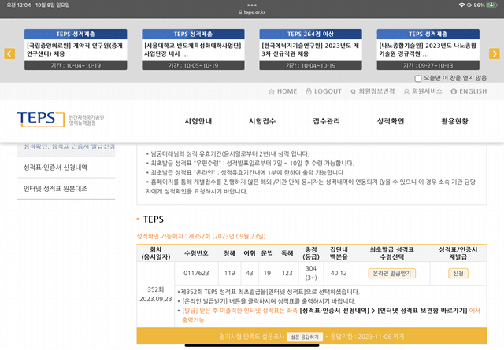Click the 수험번호 column header

tap(196, 253)
